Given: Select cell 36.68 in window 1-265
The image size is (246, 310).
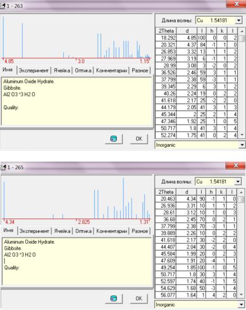Looking at the screenshot, I should (166, 220).
